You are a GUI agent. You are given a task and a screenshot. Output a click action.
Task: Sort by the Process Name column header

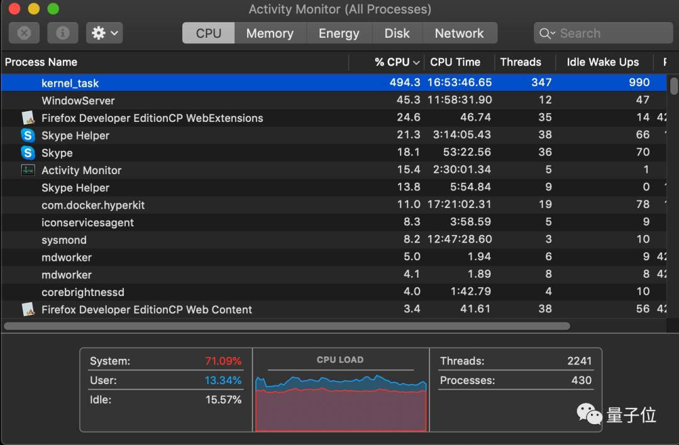[x=41, y=62]
